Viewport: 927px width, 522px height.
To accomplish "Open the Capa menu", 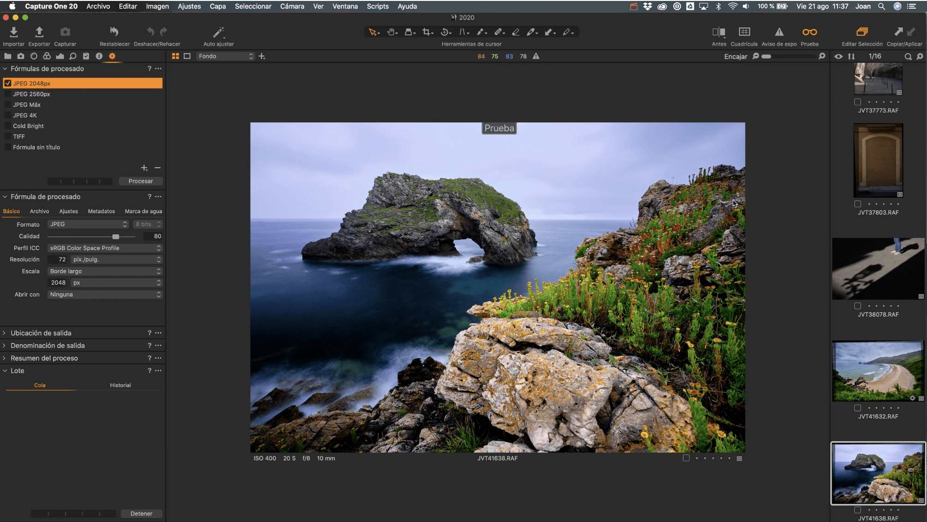I will point(218,6).
